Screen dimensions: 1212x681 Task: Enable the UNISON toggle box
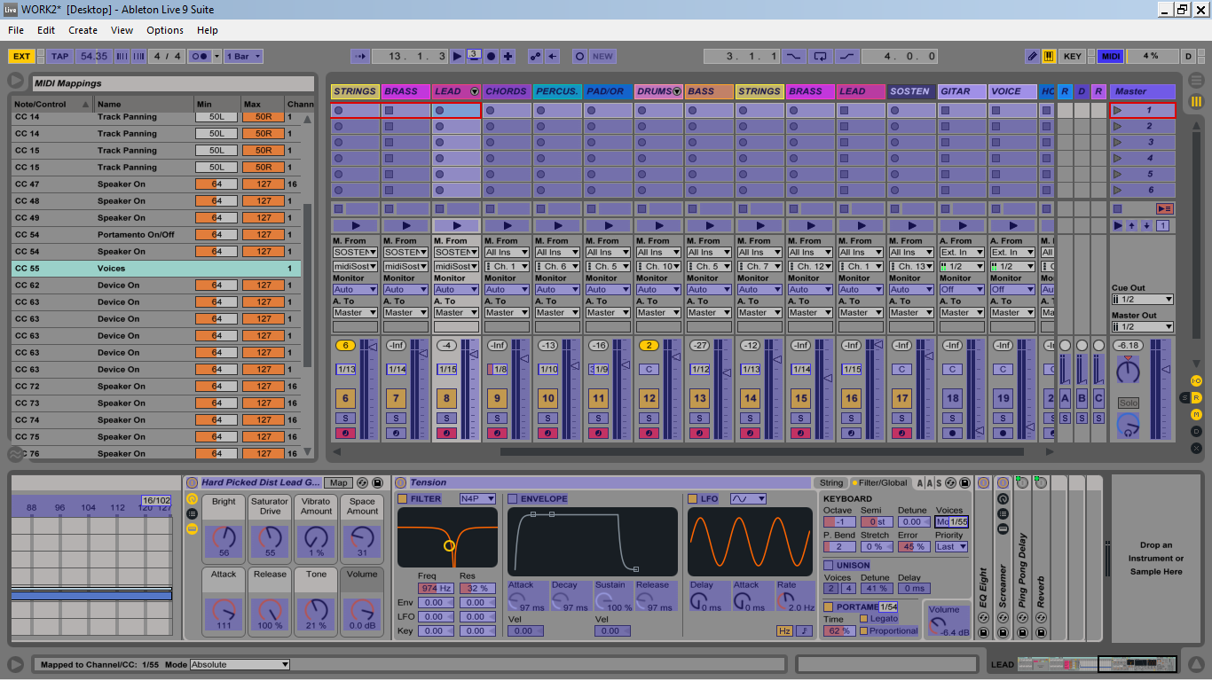pos(829,565)
